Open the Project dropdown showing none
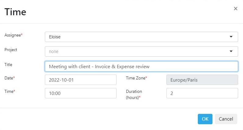This screenshot has width=243, height=130. (141, 51)
